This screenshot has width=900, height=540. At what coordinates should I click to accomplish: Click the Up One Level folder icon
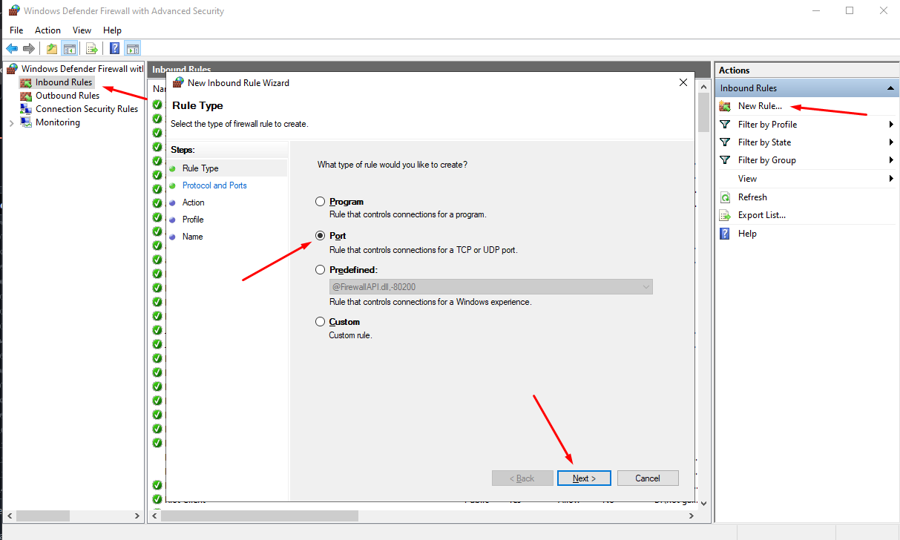coord(51,49)
